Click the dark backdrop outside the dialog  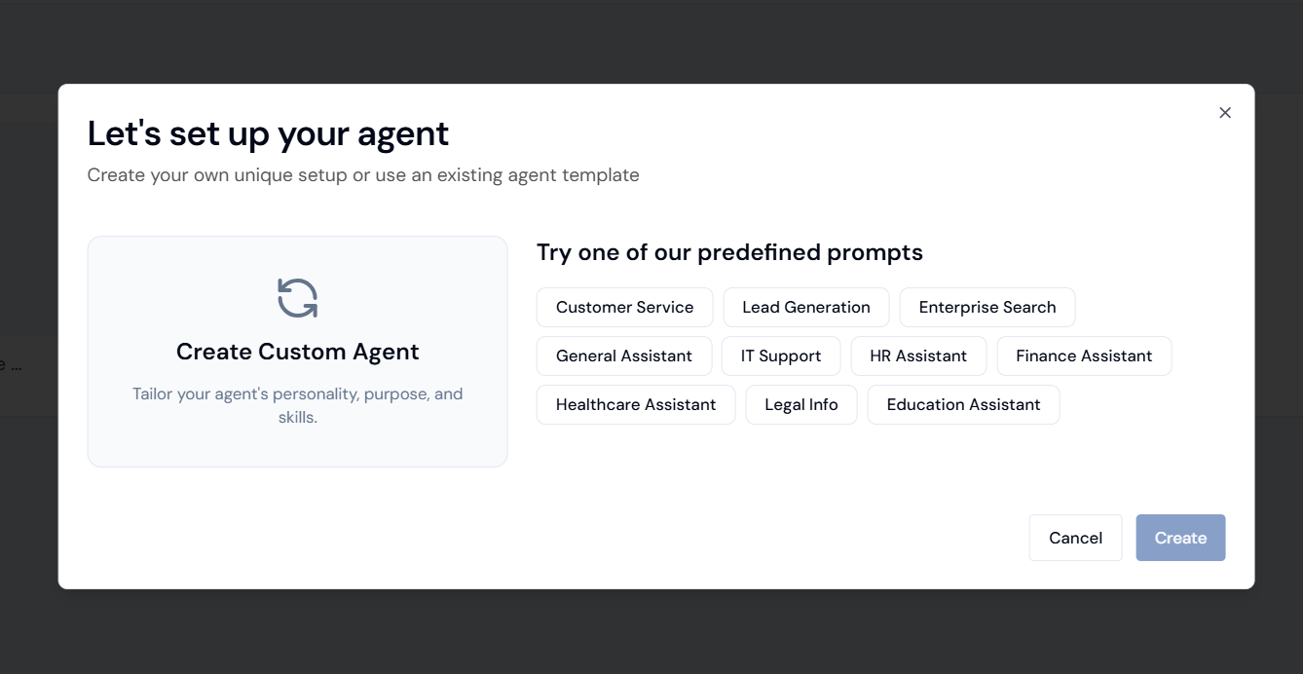coord(651,631)
